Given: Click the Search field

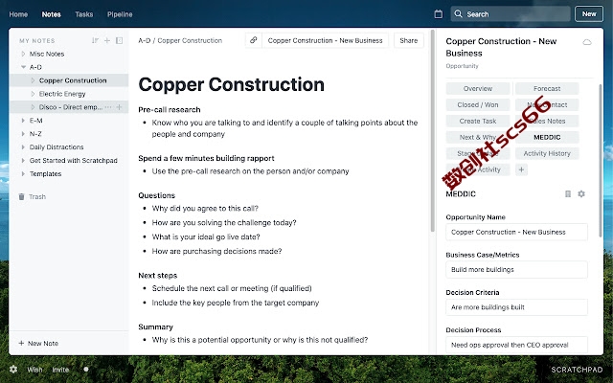Looking at the screenshot, I should (x=511, y=14).
